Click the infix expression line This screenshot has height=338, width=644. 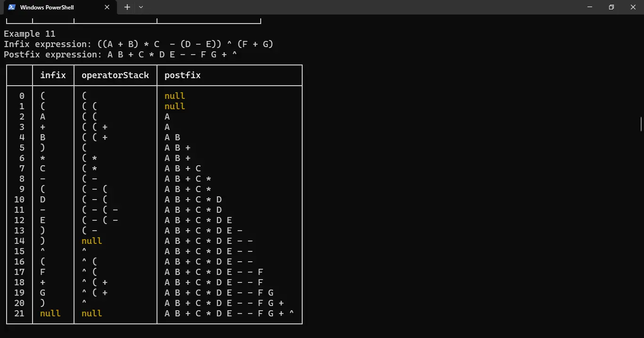click(x=138, y=43)
